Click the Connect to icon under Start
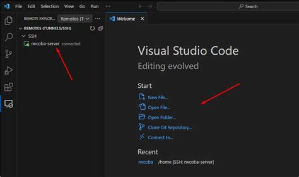 (x=142, y=136)
